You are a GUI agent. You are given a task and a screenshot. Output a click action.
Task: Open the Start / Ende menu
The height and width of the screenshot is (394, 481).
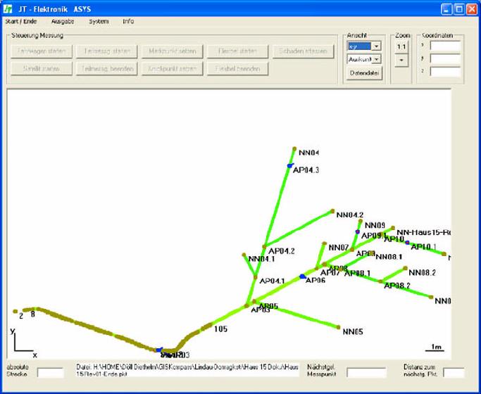point(20,21)
